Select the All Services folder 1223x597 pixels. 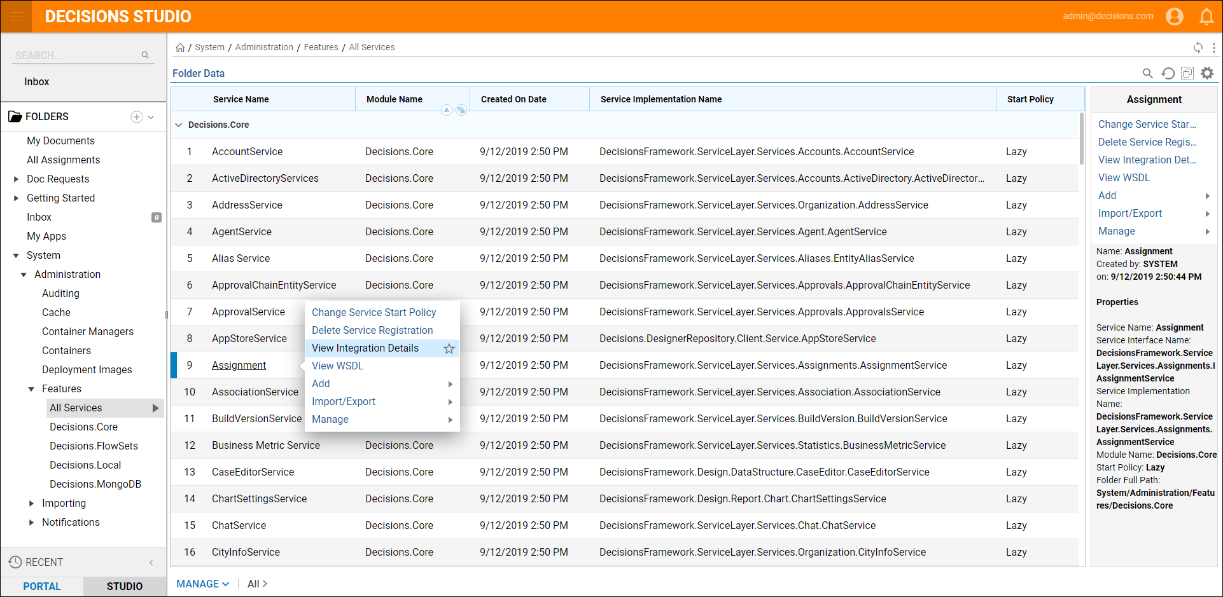pyautogui.click(x=106, y=408)
